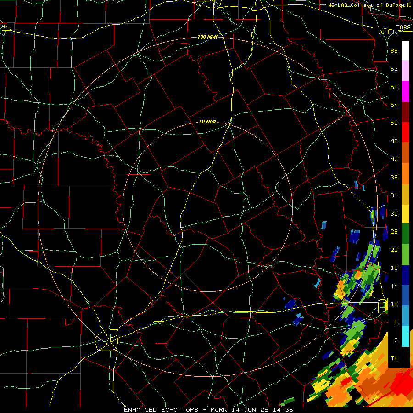The image size is (413, 413).
Task: Click the legend value '14'
Action: pyautogui.click(x=394, y=286)
